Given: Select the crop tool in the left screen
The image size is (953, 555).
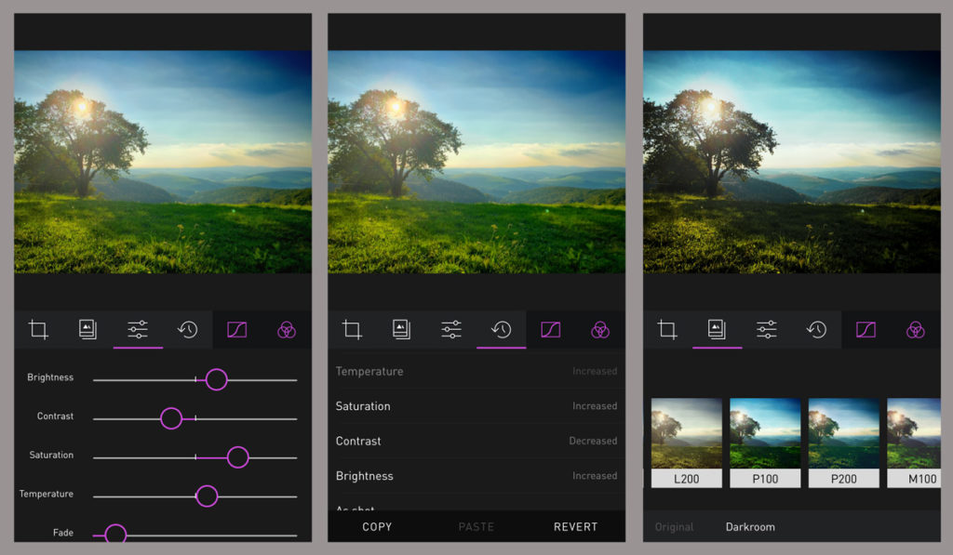Looking at the screenshot, I should point(38,329).
